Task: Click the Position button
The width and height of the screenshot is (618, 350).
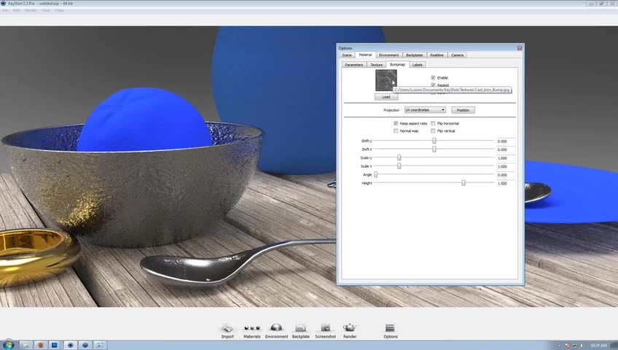Action: click(x=463, y=110)
